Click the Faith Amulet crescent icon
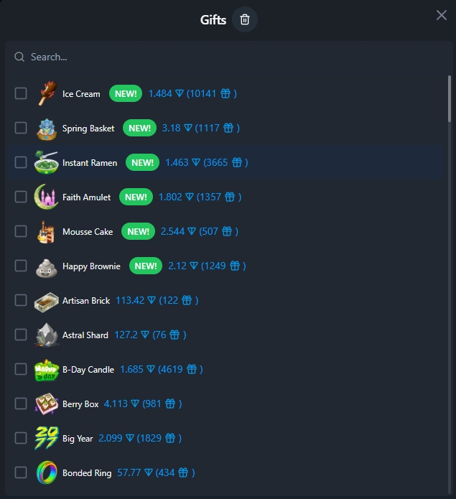This screenshot has width=456, height=499. (x=47, y=197)
